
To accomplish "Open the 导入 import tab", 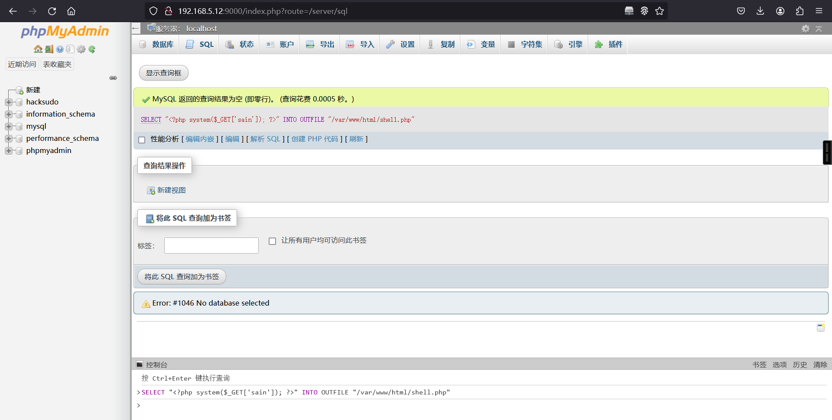I will pos(360,44).
